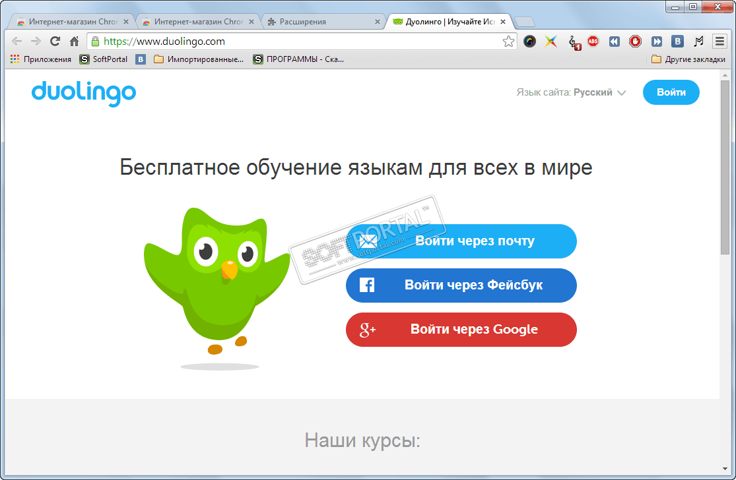
Task: Click the blue rewind extension button
Action: click(615, 42)
